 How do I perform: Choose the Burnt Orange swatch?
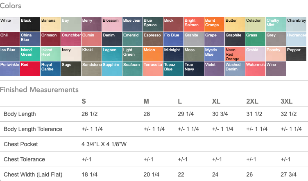(214, 24)
